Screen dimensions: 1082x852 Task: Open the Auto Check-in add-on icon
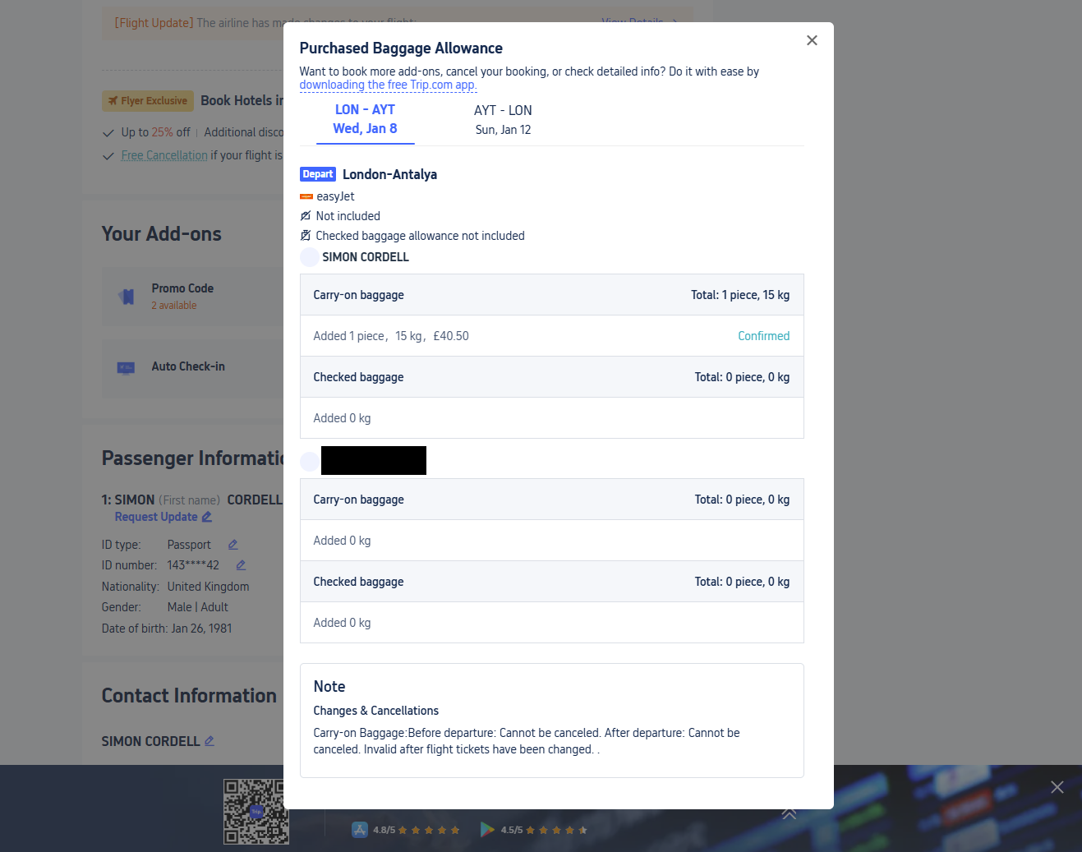(127, 368)
